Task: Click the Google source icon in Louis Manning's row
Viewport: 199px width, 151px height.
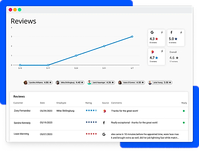Action: coord(104,134)
